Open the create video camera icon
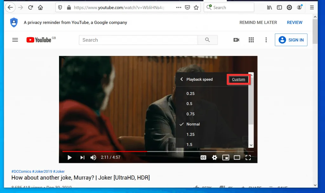 [236, 40]
